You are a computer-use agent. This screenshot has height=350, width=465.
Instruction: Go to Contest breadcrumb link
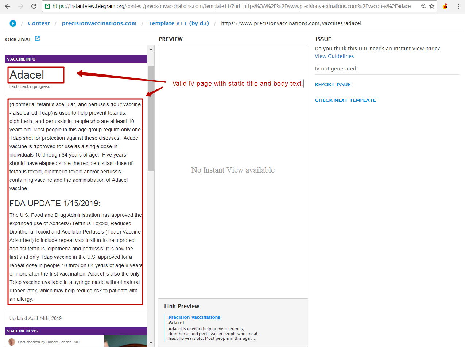[x=39, y=23]
